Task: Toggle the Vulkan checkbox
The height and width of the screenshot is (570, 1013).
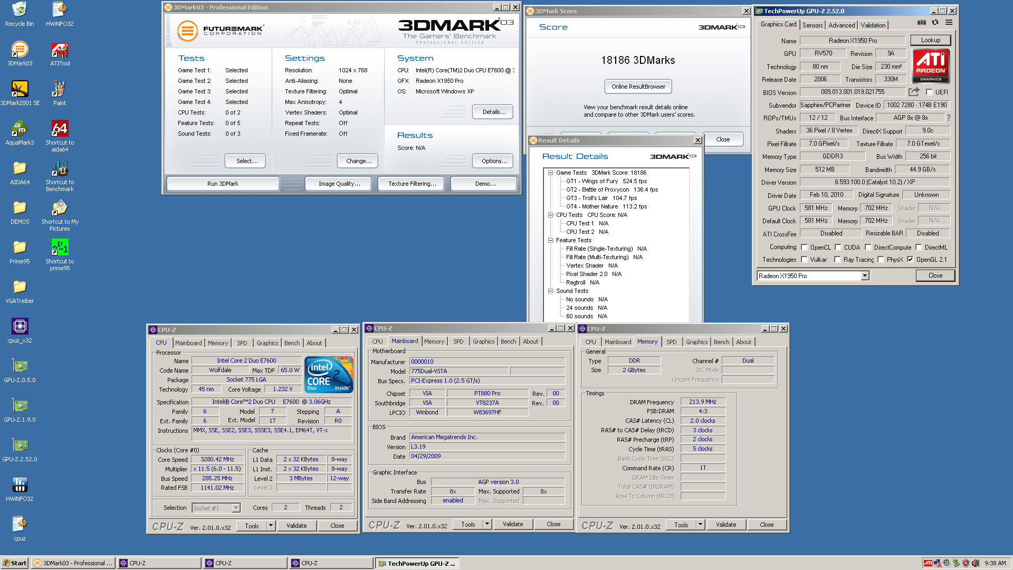Action: 804,259
